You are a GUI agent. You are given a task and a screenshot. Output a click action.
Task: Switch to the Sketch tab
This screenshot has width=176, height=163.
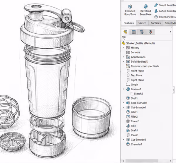coord(142,23)
